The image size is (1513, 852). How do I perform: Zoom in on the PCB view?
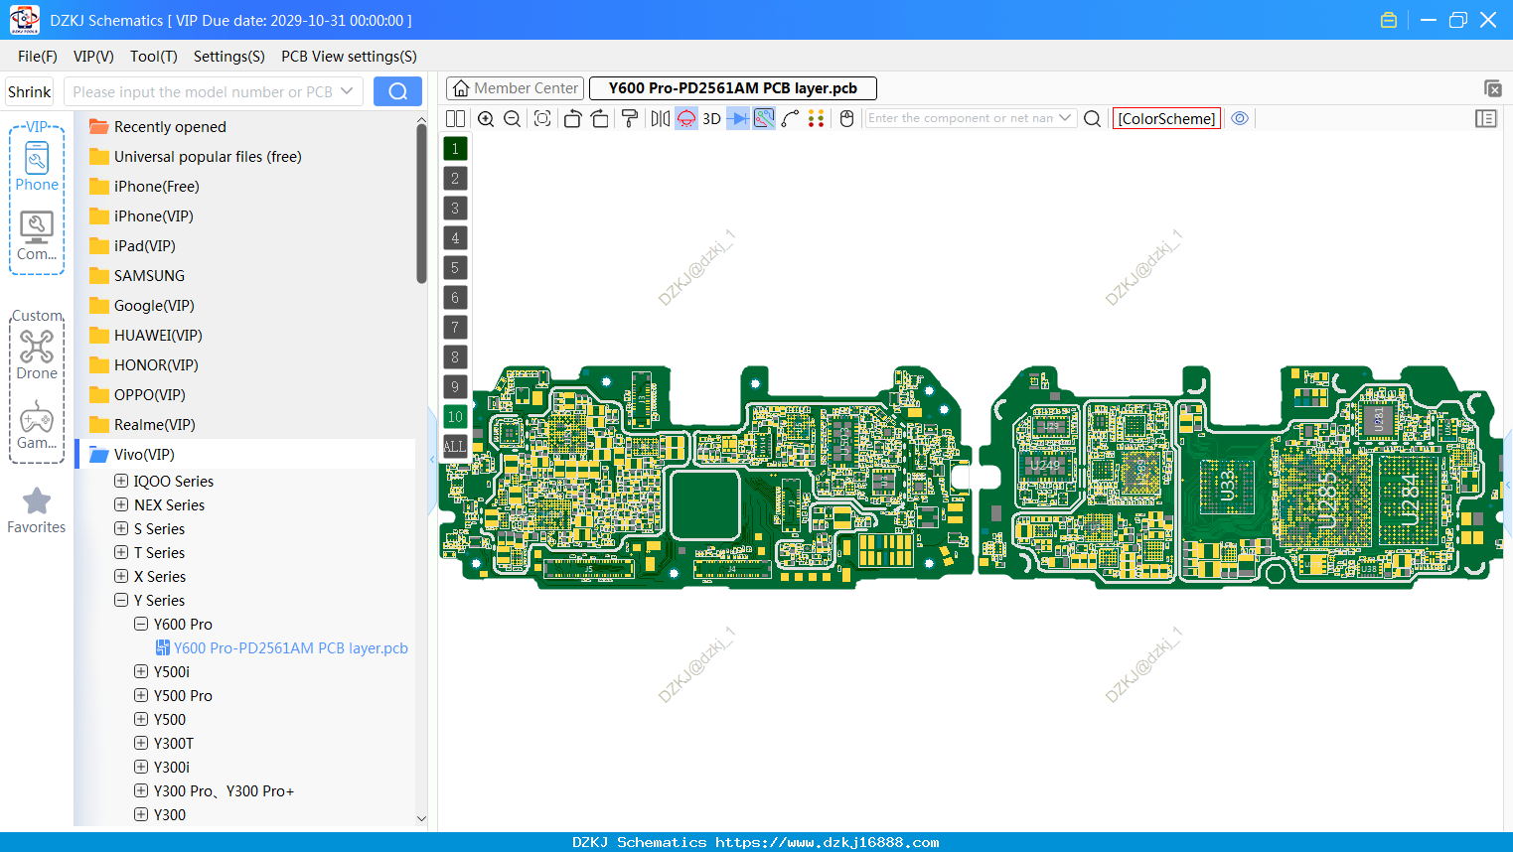(x=486, y=118)
